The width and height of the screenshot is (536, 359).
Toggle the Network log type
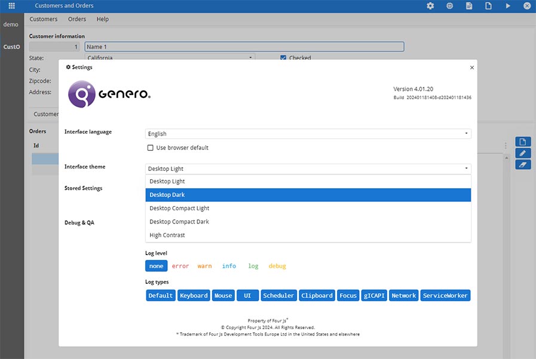pyautogui.click(x=404, y=296)
